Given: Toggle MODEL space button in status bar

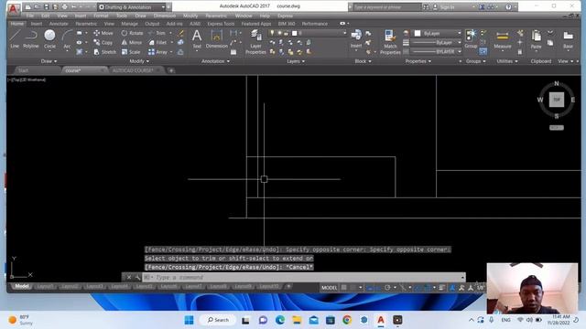Looking at the screenshot, I should click(x=330, y=288).
